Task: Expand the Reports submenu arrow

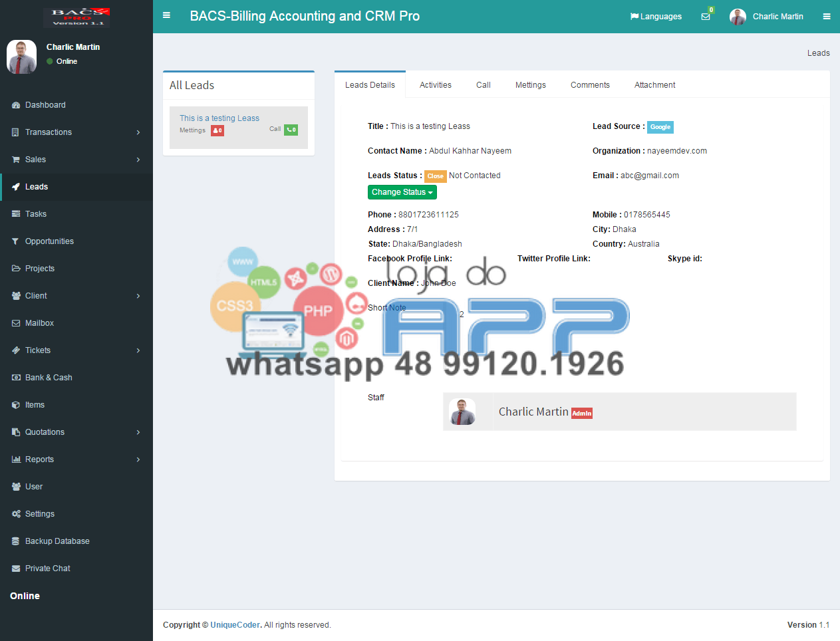Action: (x=138, y=459)
